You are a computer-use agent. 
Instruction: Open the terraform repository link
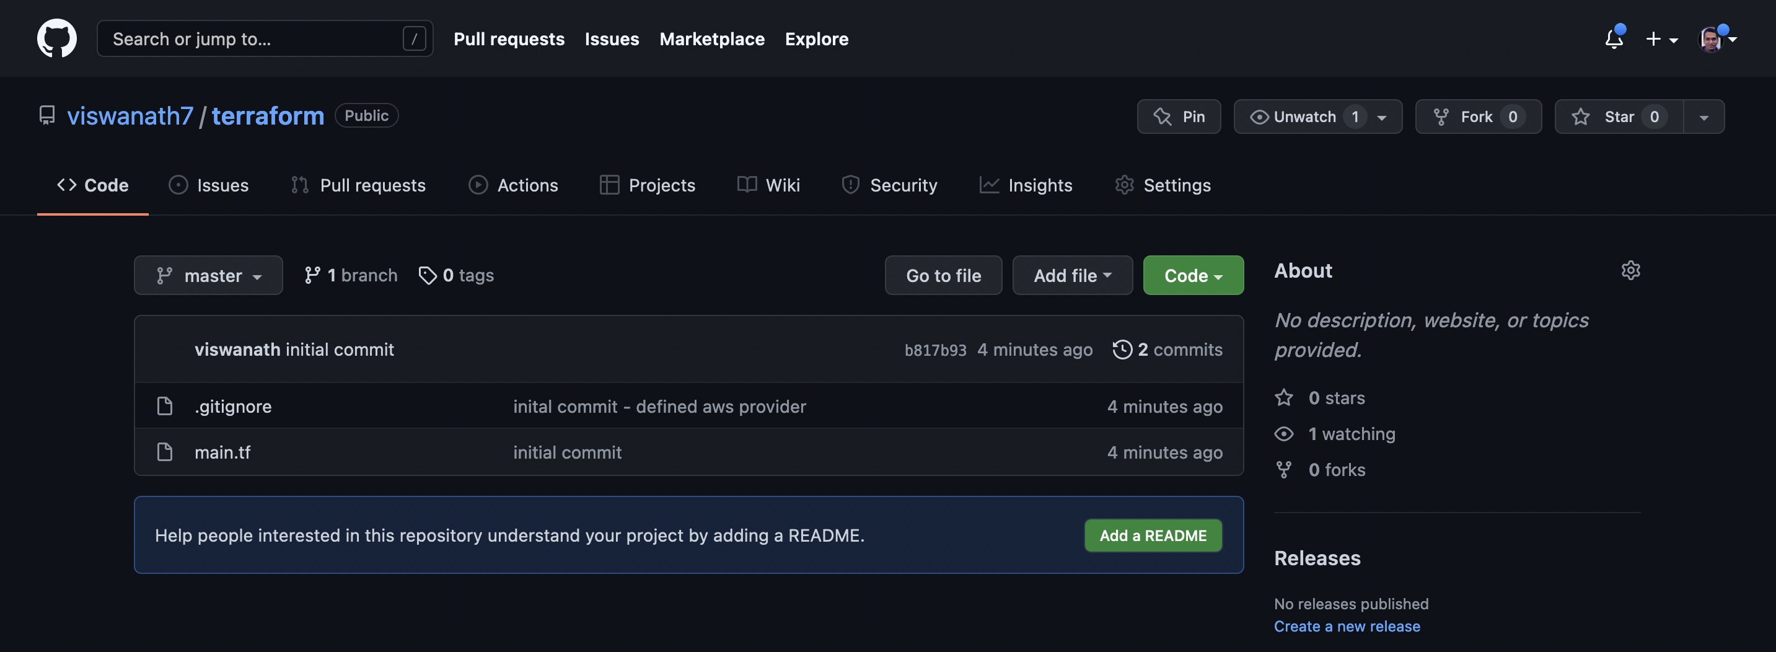[268, 116]
